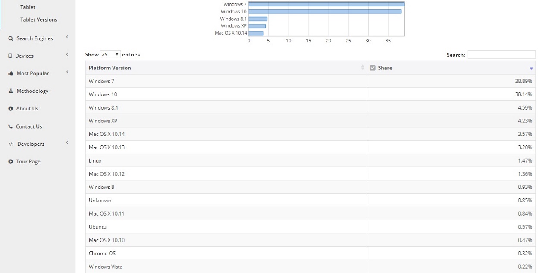
Task: Expand the Developers submenu chevron
Action: [67, 142]
